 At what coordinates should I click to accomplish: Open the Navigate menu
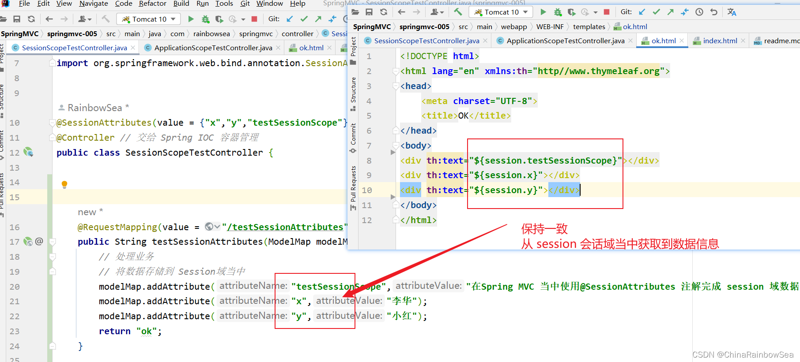click(94, 4)
